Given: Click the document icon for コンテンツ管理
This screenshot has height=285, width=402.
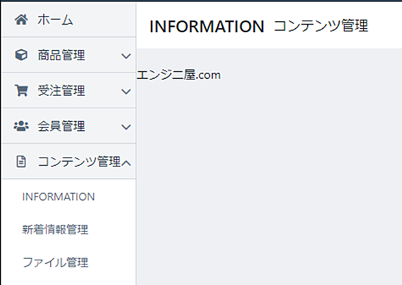Looking at the screenshot, I should click(21, 162).
